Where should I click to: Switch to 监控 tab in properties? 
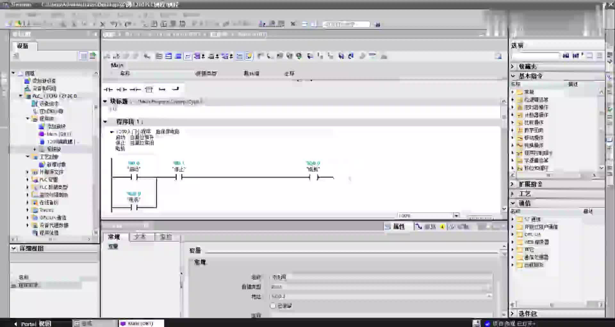pyautogui.click(x=166, y=237)
